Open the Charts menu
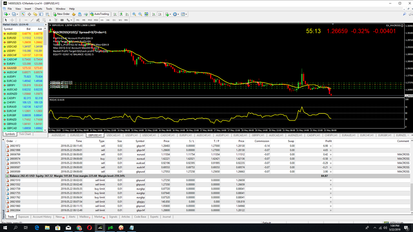The height and width of the screenshot is (232, 413). [x=38, y=9]
